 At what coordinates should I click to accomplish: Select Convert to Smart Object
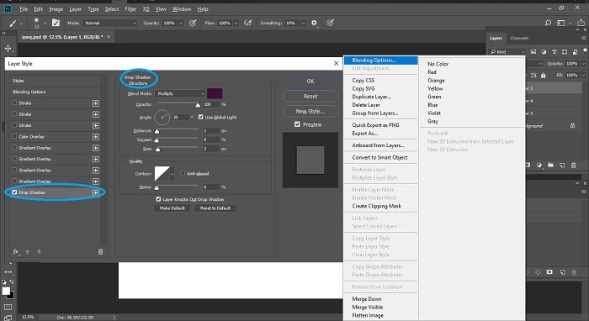pos(379,157)
